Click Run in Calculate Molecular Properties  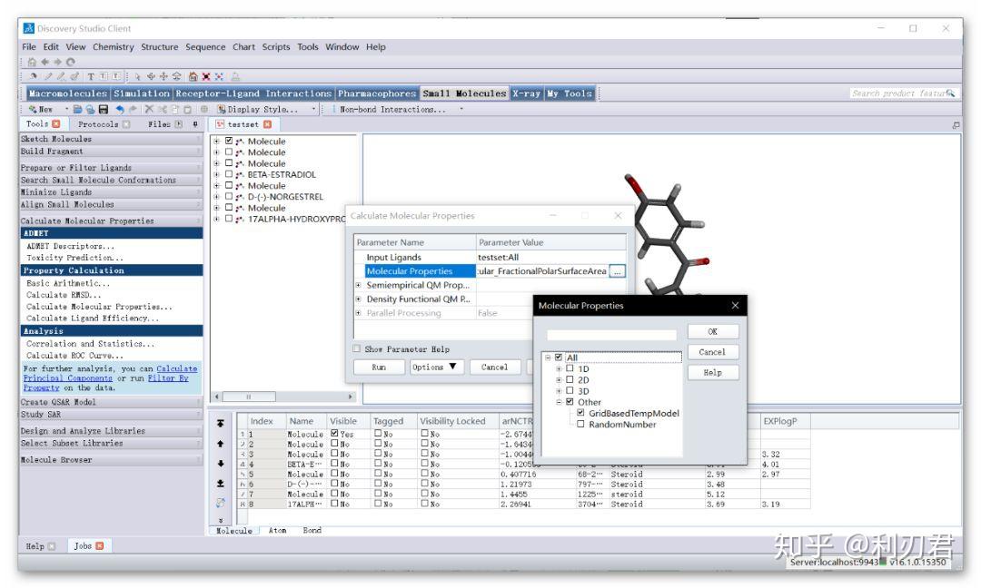pyautogui.click(x=379, y=367)
